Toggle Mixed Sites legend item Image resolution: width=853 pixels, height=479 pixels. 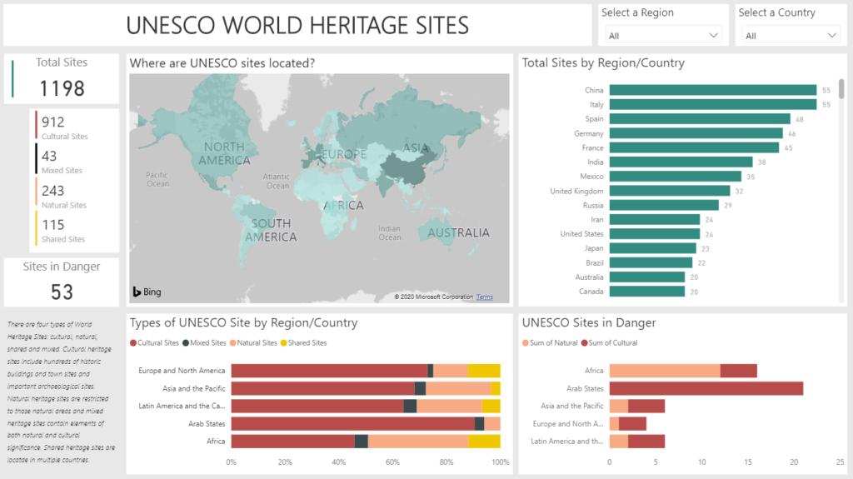pyautogui.click(x=204, y=343)
